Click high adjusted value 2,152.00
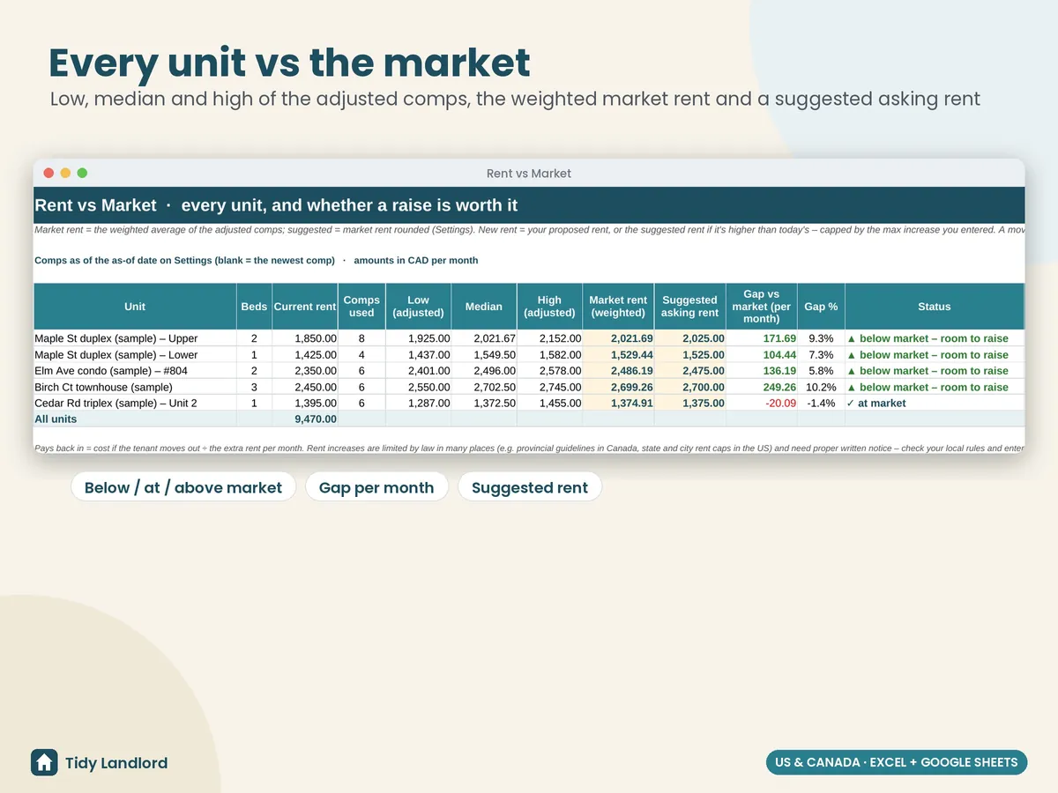The width and height of the screenshot is (1058, 793). (549, 338)
